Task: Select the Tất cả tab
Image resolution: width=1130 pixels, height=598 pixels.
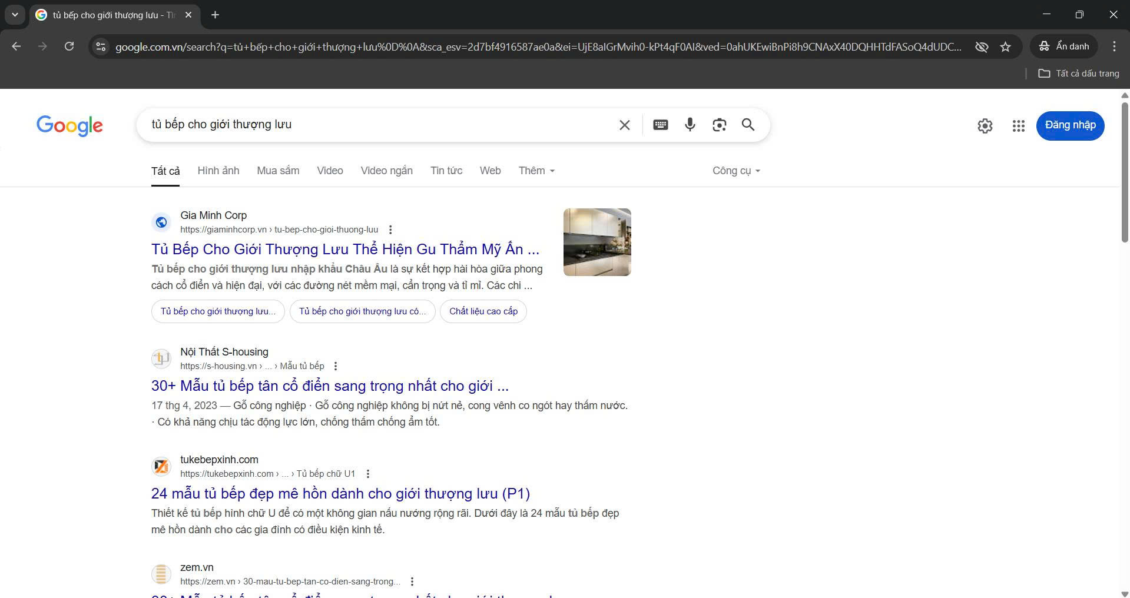Action: [165, 171]
